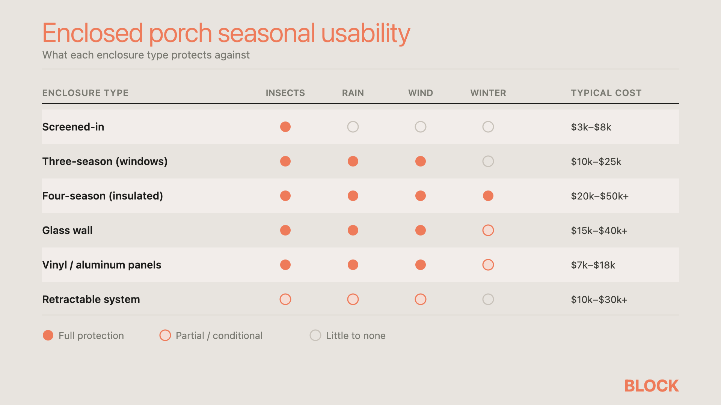Select Glass wall winter partial circle
Viewport: 721px width, 405px height.
coord(488,230)
